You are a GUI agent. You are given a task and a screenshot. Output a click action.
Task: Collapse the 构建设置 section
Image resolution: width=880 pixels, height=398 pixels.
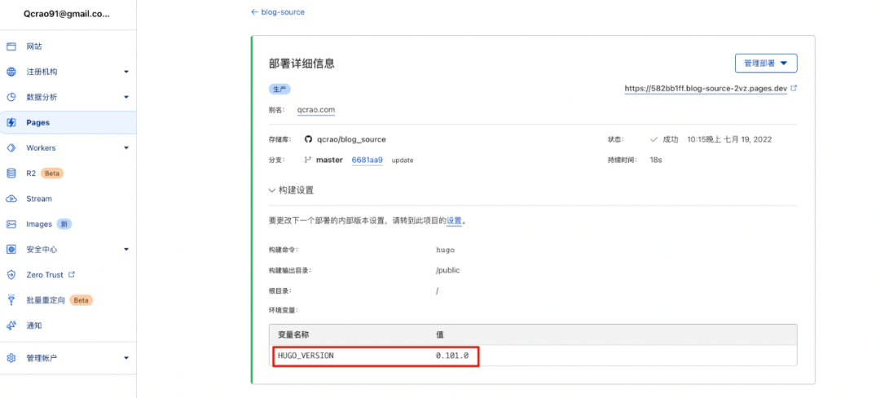(x=291, y=190)
